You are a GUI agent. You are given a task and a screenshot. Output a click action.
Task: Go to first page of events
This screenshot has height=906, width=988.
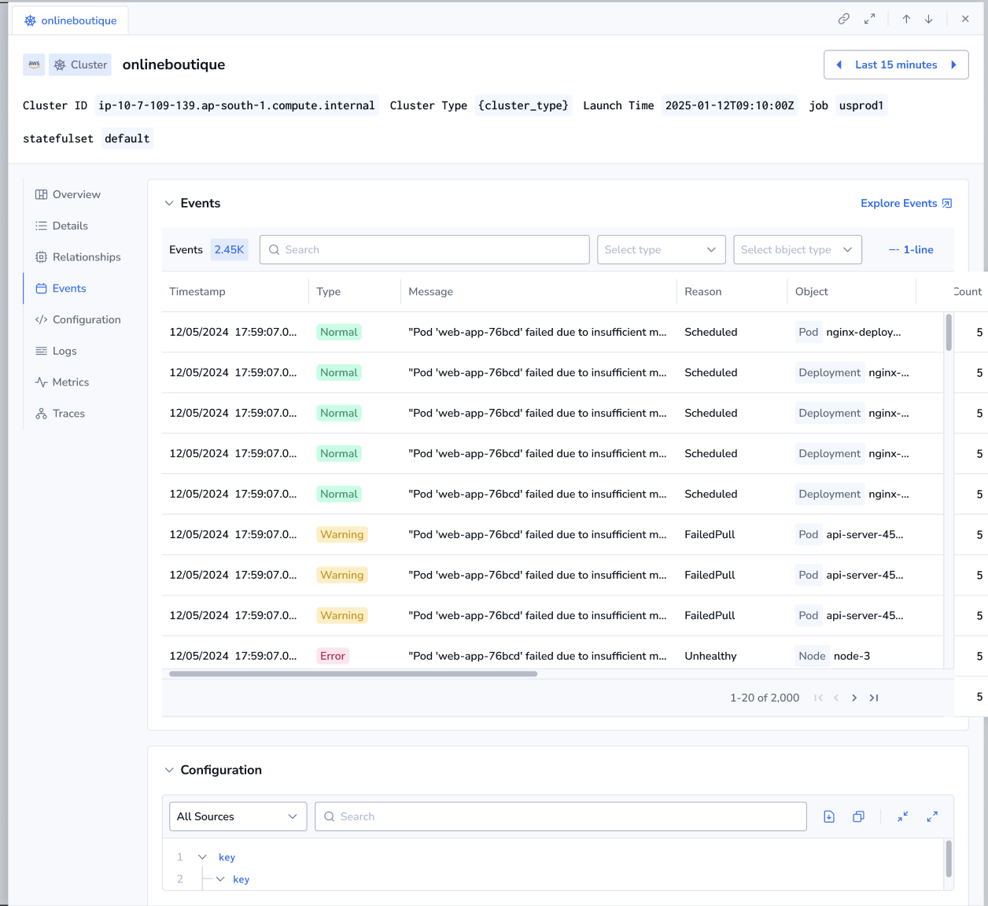coord(818,698)
